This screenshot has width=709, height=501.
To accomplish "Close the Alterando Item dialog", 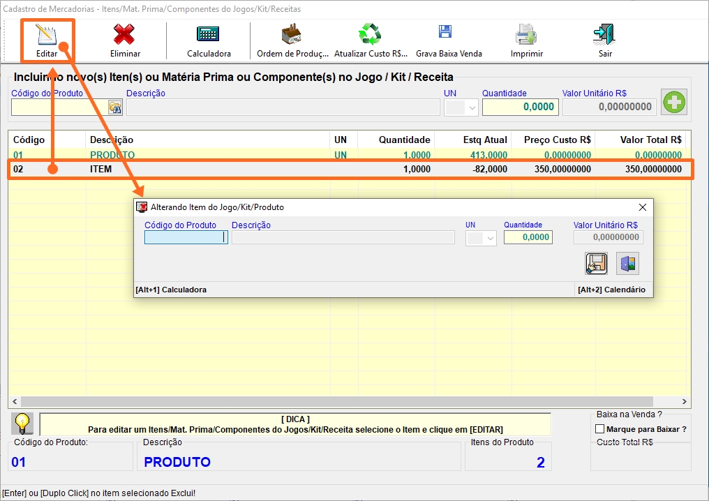I will [x=643, y=207].
